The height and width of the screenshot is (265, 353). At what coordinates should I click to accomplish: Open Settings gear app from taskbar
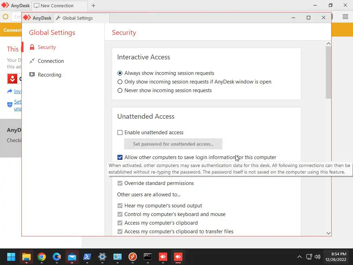click(102, 257)
